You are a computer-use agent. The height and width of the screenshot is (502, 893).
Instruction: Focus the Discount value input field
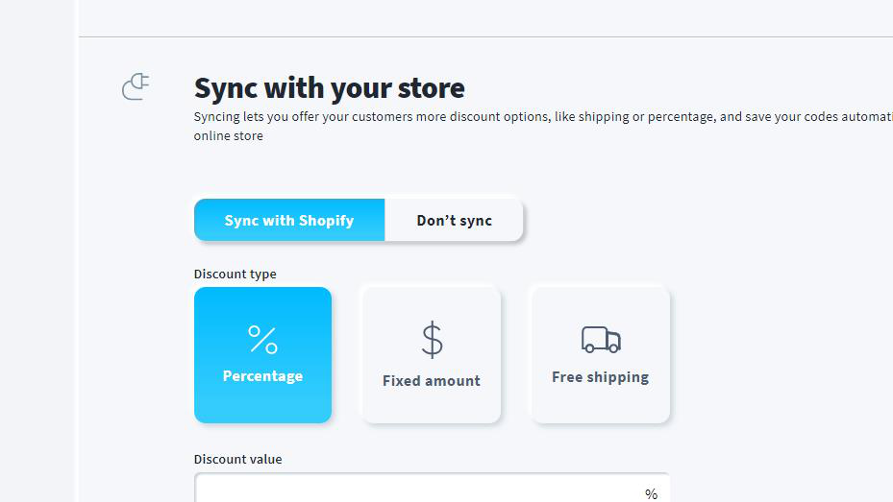(x=432, y=488)
